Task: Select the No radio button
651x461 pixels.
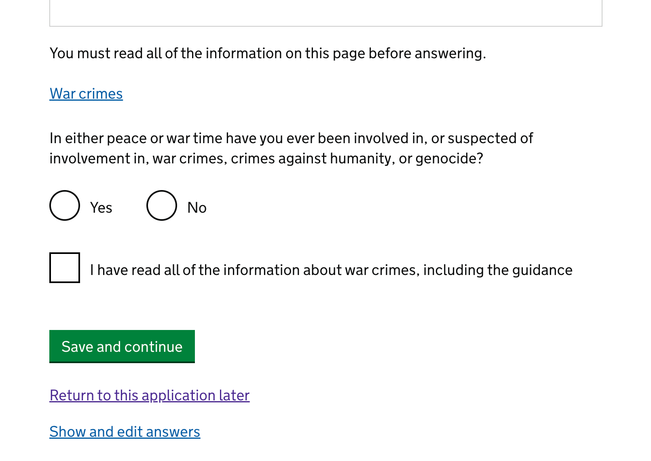Action: pos(162,205)
